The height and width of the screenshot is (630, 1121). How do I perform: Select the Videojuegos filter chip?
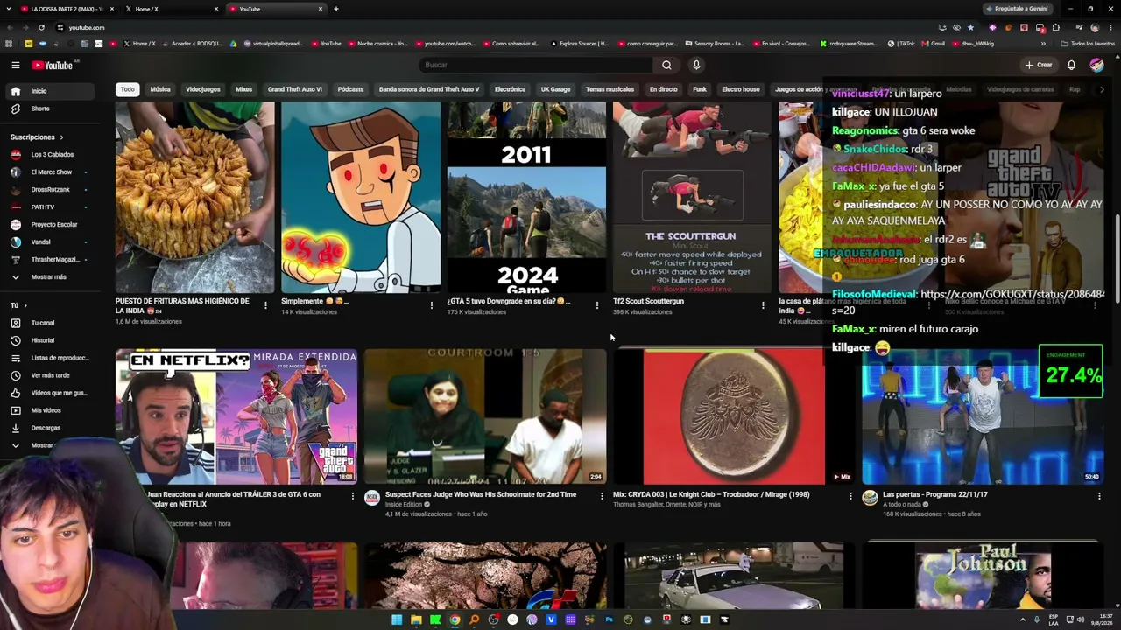(x=203, y=89)
